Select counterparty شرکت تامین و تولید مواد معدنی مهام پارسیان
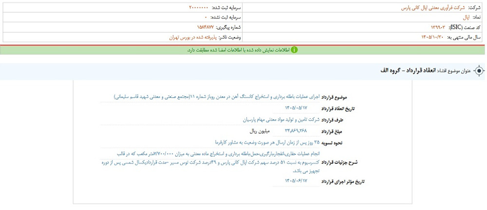This screenshot has height=210, width=487. point(281,119)
